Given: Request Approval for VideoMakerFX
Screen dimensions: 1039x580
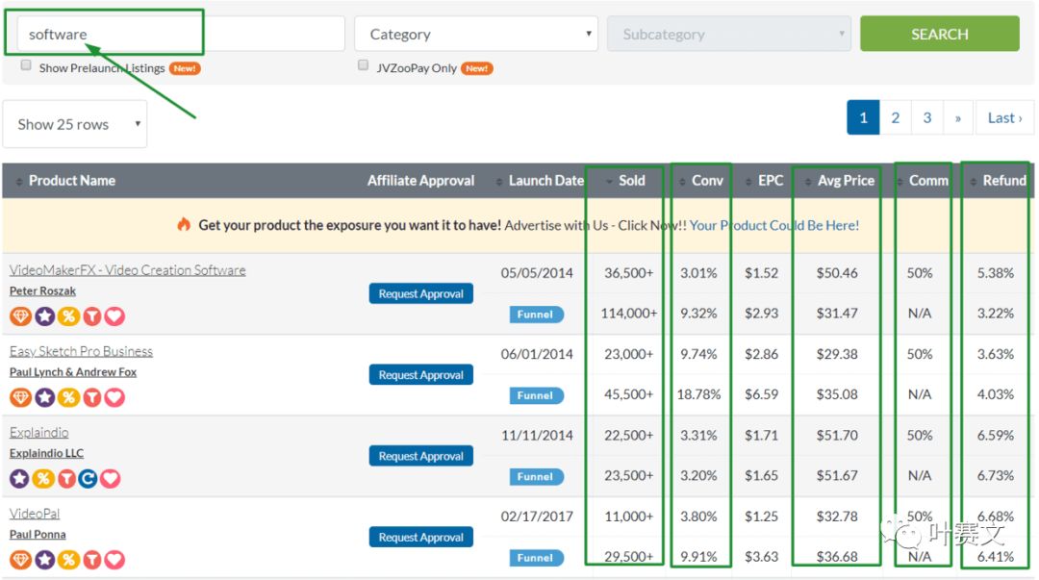Looking at the screenshot, I should point(420,293).
